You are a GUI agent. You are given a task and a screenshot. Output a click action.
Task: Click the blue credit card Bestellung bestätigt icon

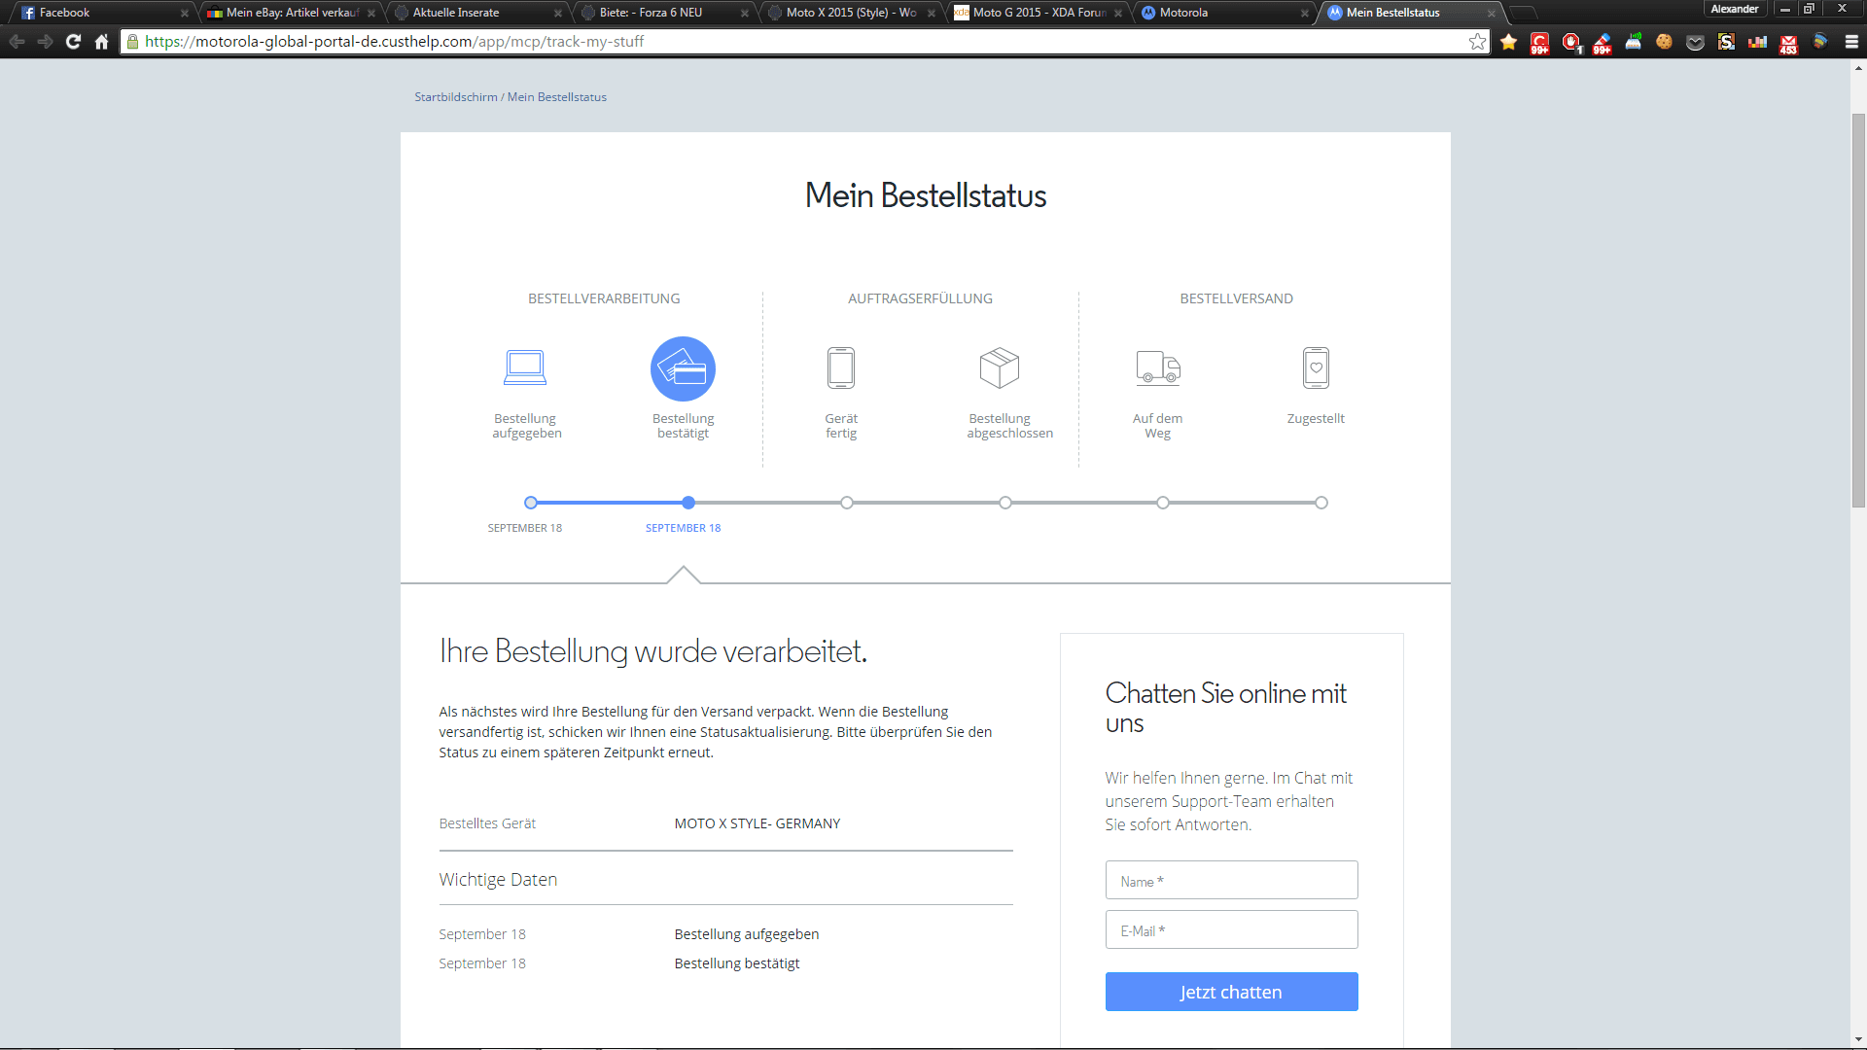[x=683, y=368]
